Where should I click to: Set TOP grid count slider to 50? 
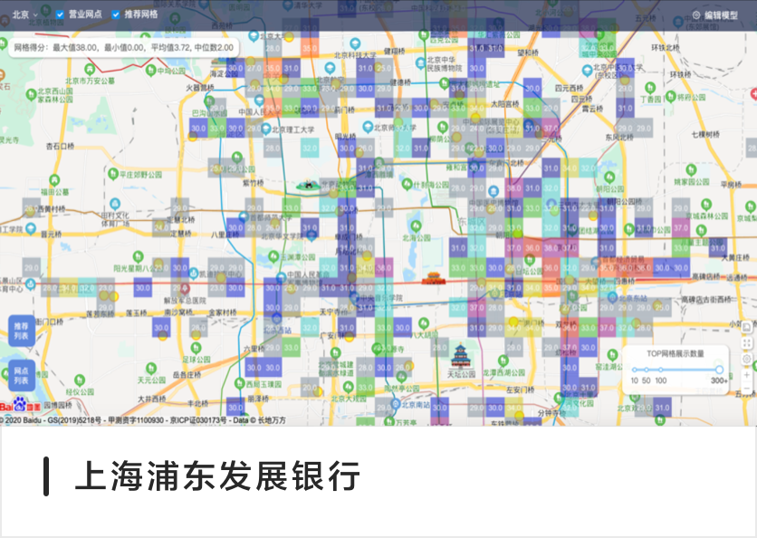coord(647,370)
